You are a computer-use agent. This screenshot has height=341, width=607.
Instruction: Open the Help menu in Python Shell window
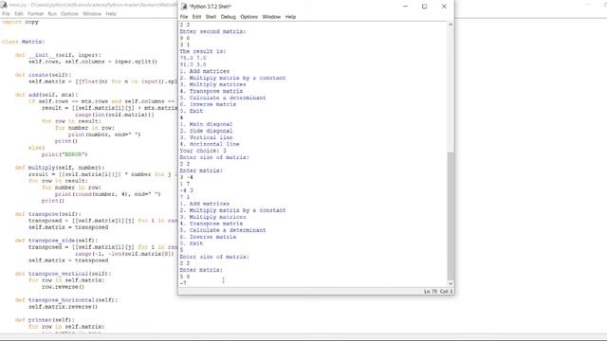coord(290,17)
